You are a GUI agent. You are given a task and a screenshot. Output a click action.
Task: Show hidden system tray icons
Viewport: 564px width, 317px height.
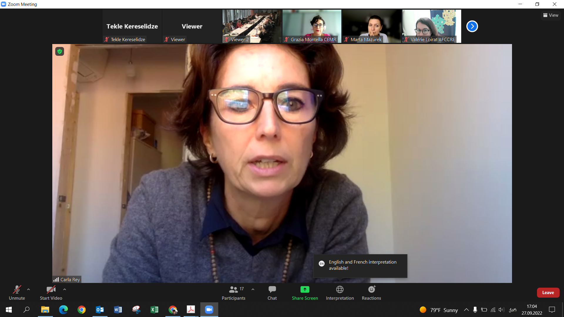click(466, 310)
